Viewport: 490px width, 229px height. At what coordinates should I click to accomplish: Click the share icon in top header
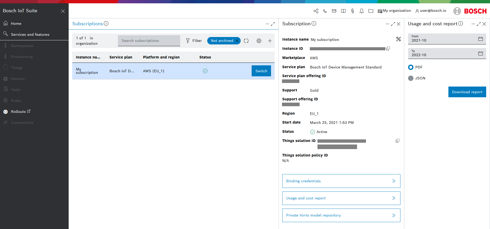[x=316, y=11]
